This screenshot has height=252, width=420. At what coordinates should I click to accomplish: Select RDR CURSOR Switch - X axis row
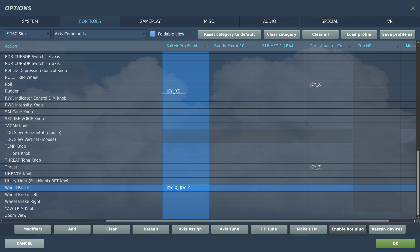pyautogui.click(x=208, y=57)
